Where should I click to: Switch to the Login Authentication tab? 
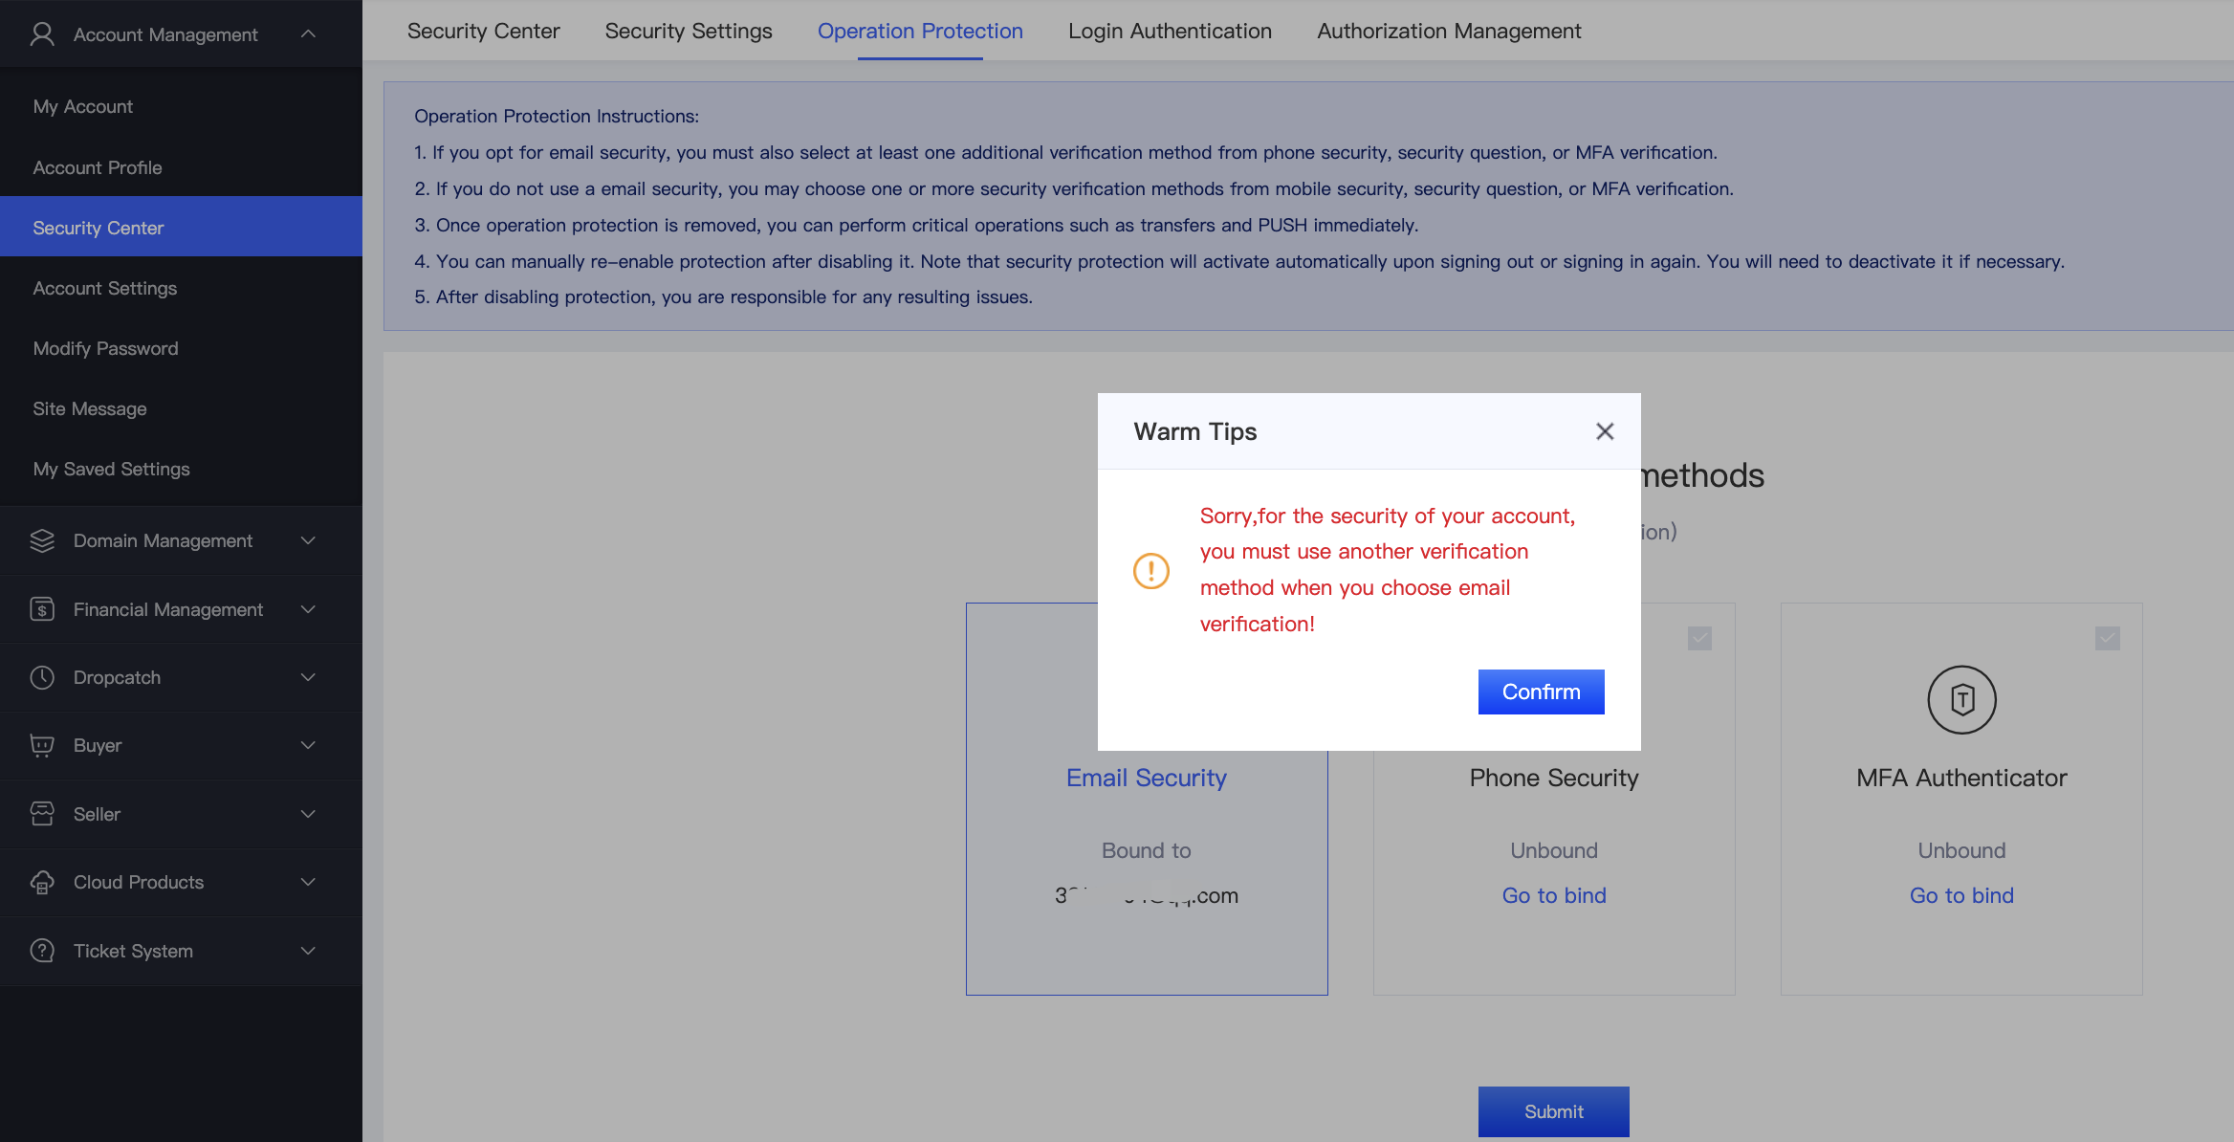[1170, 31]
